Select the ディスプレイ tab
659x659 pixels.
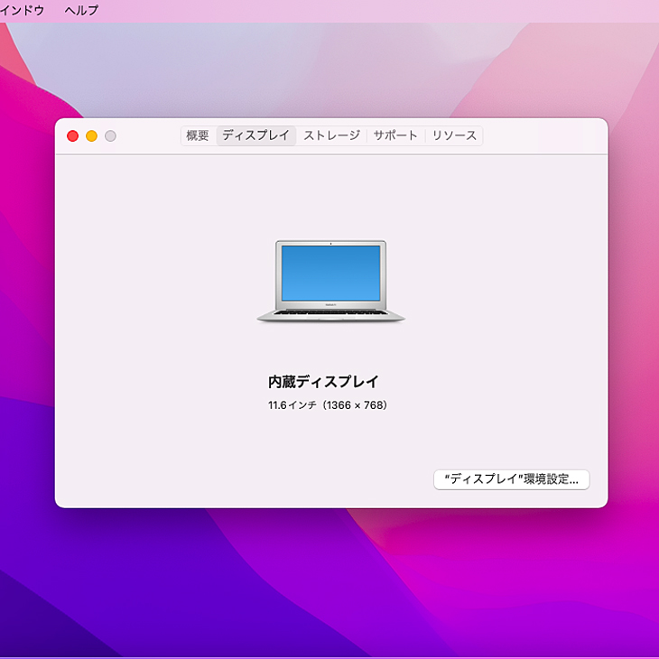pyautogui.click(x=255, y=136)
